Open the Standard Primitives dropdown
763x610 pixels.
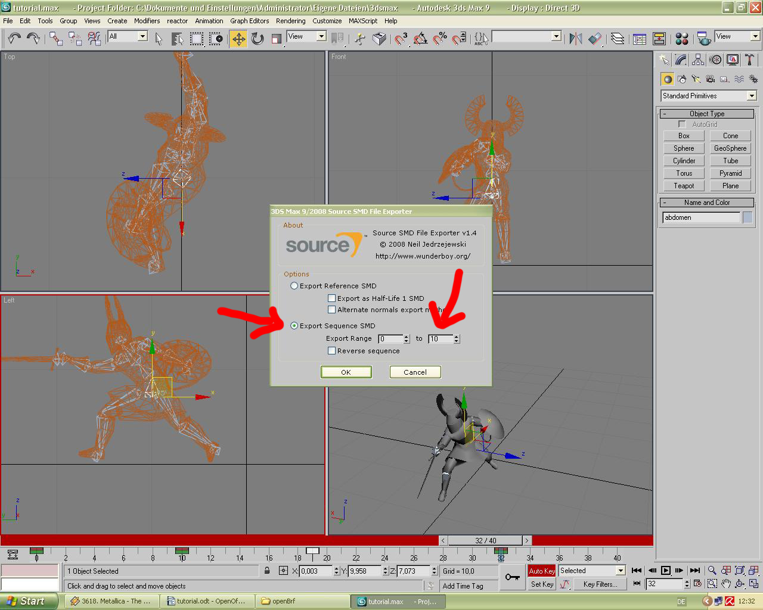click(x=708, y=96)
